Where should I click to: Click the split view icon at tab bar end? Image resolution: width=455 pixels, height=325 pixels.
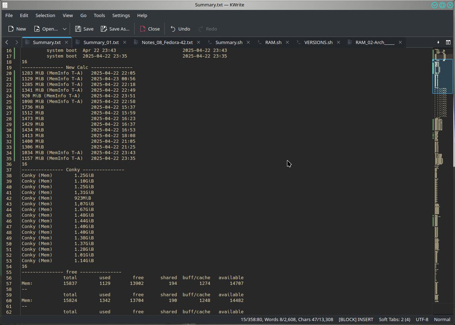tap(448, 42)
